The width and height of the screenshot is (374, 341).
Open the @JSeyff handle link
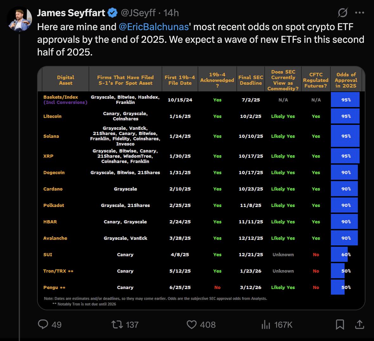(x=138, y=13)
